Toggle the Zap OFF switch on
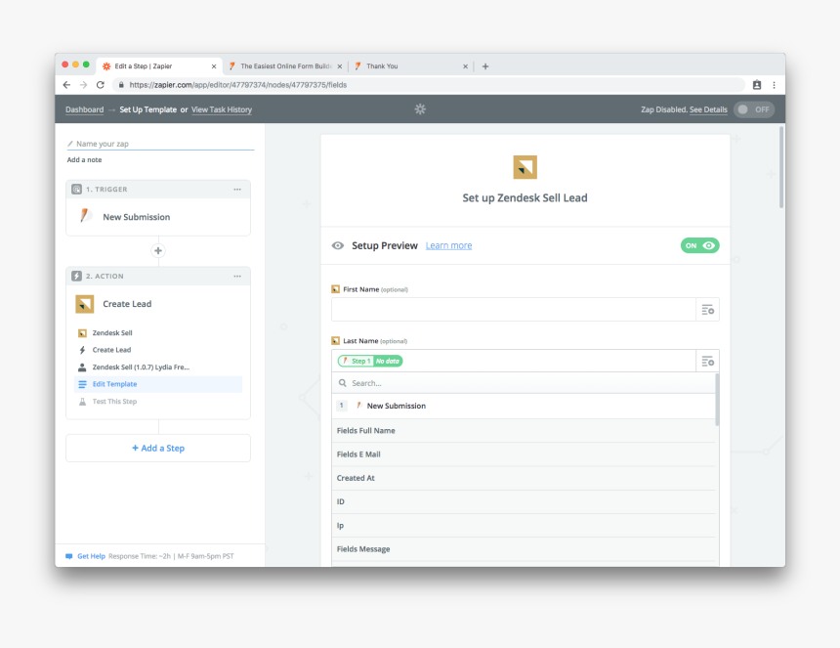Viewport: 840px width, 648px height. pyautogui.click(x=754, y=109)
